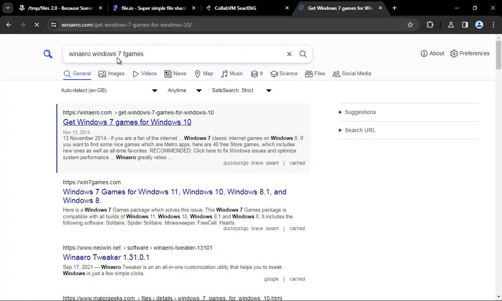The image size is (502, 301).
Task: Select the General category tab
Action: (x=77, y=74)
